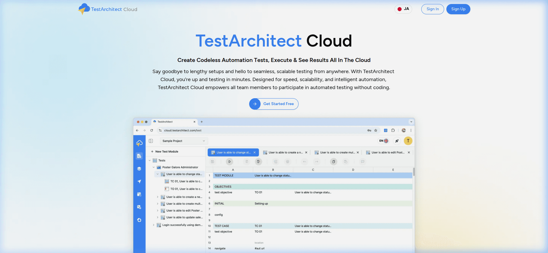Open the TestArchitect Cloud header logo
Viewport: 548px width, 253px height.
click(x=108, y=9)
